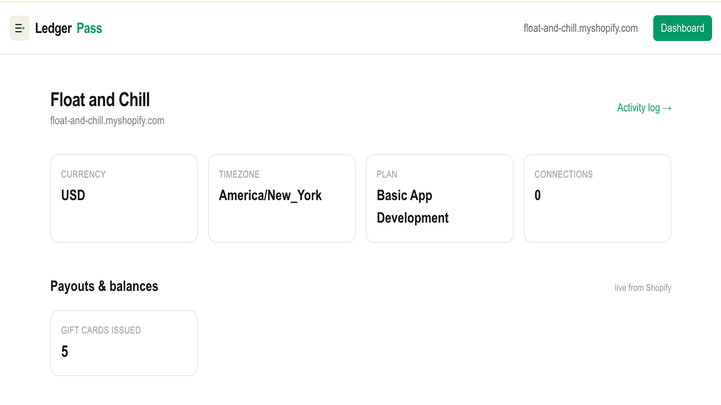Click float-and-chill.myshopify.com in the header

(580, 28)
